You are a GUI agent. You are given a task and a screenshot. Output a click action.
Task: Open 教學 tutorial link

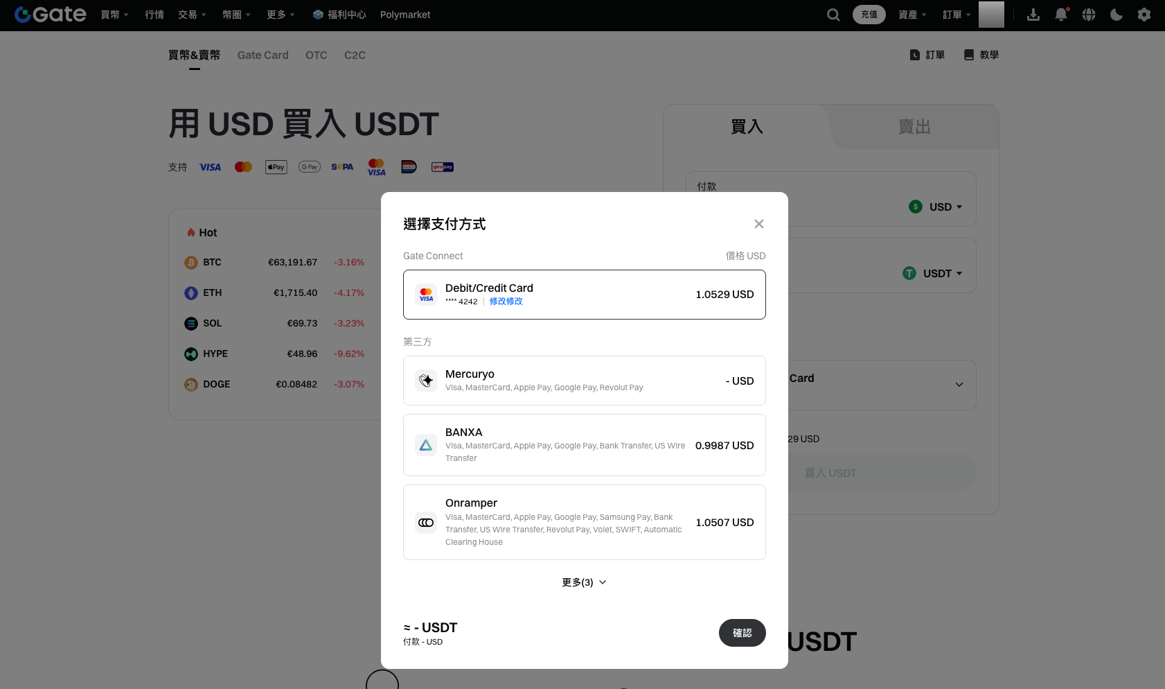pos(981,55)
